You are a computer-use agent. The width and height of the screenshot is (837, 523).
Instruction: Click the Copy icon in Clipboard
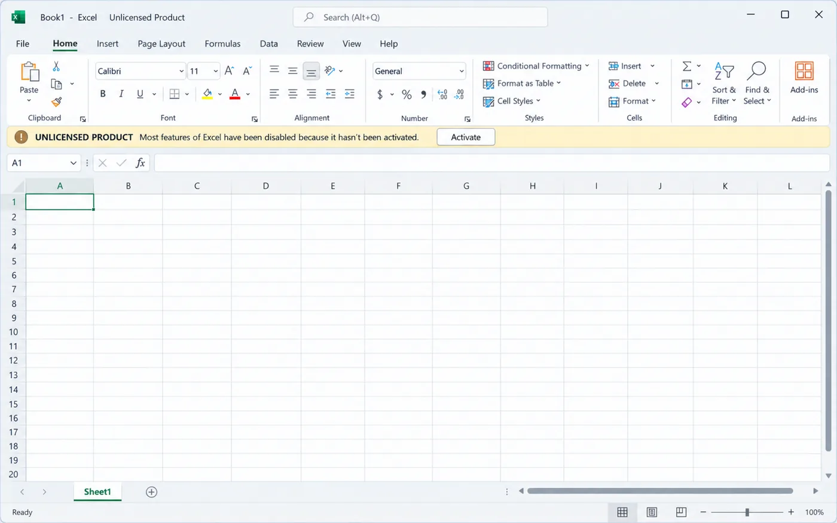coord(56,84)
